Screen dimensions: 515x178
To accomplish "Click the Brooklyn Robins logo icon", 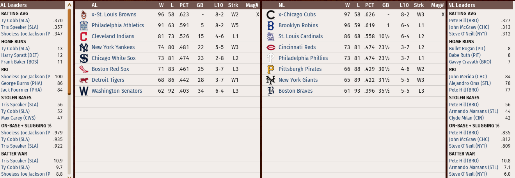I will pyautogui.click(x=270, y=26).
